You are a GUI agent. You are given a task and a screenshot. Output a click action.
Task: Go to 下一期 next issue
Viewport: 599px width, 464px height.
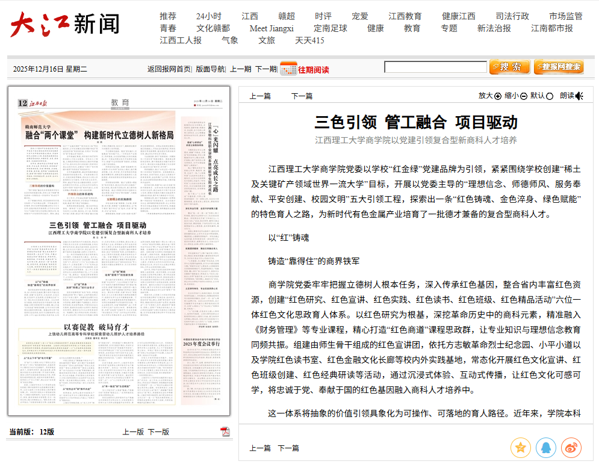coord(265,69)
